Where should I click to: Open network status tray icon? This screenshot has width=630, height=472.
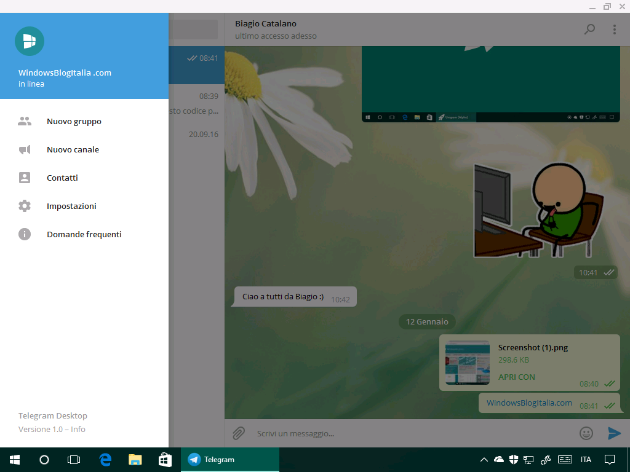click(528, 460)
